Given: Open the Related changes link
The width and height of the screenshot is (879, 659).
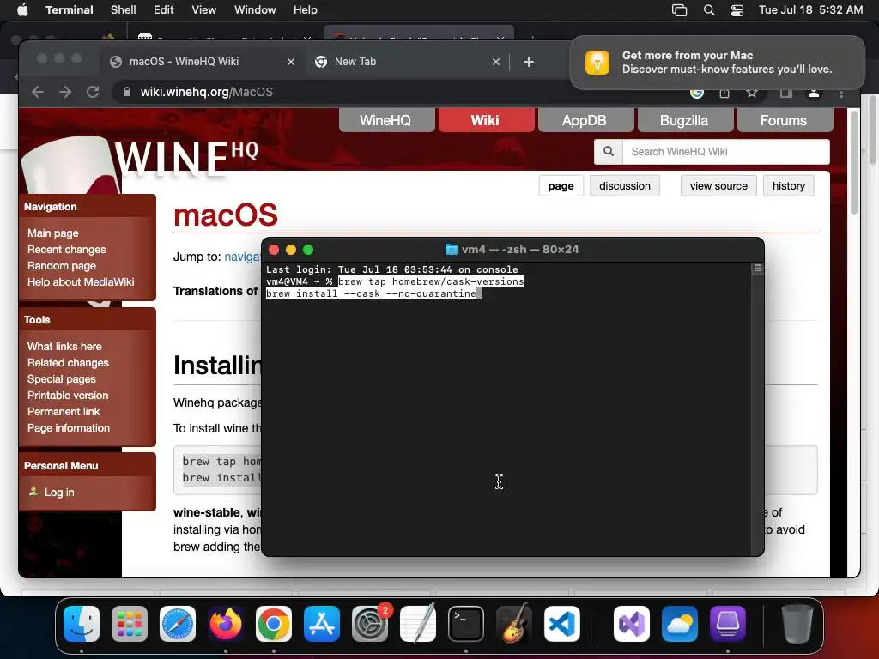Looking at the screenshot, I should click(x=69, y=363).
